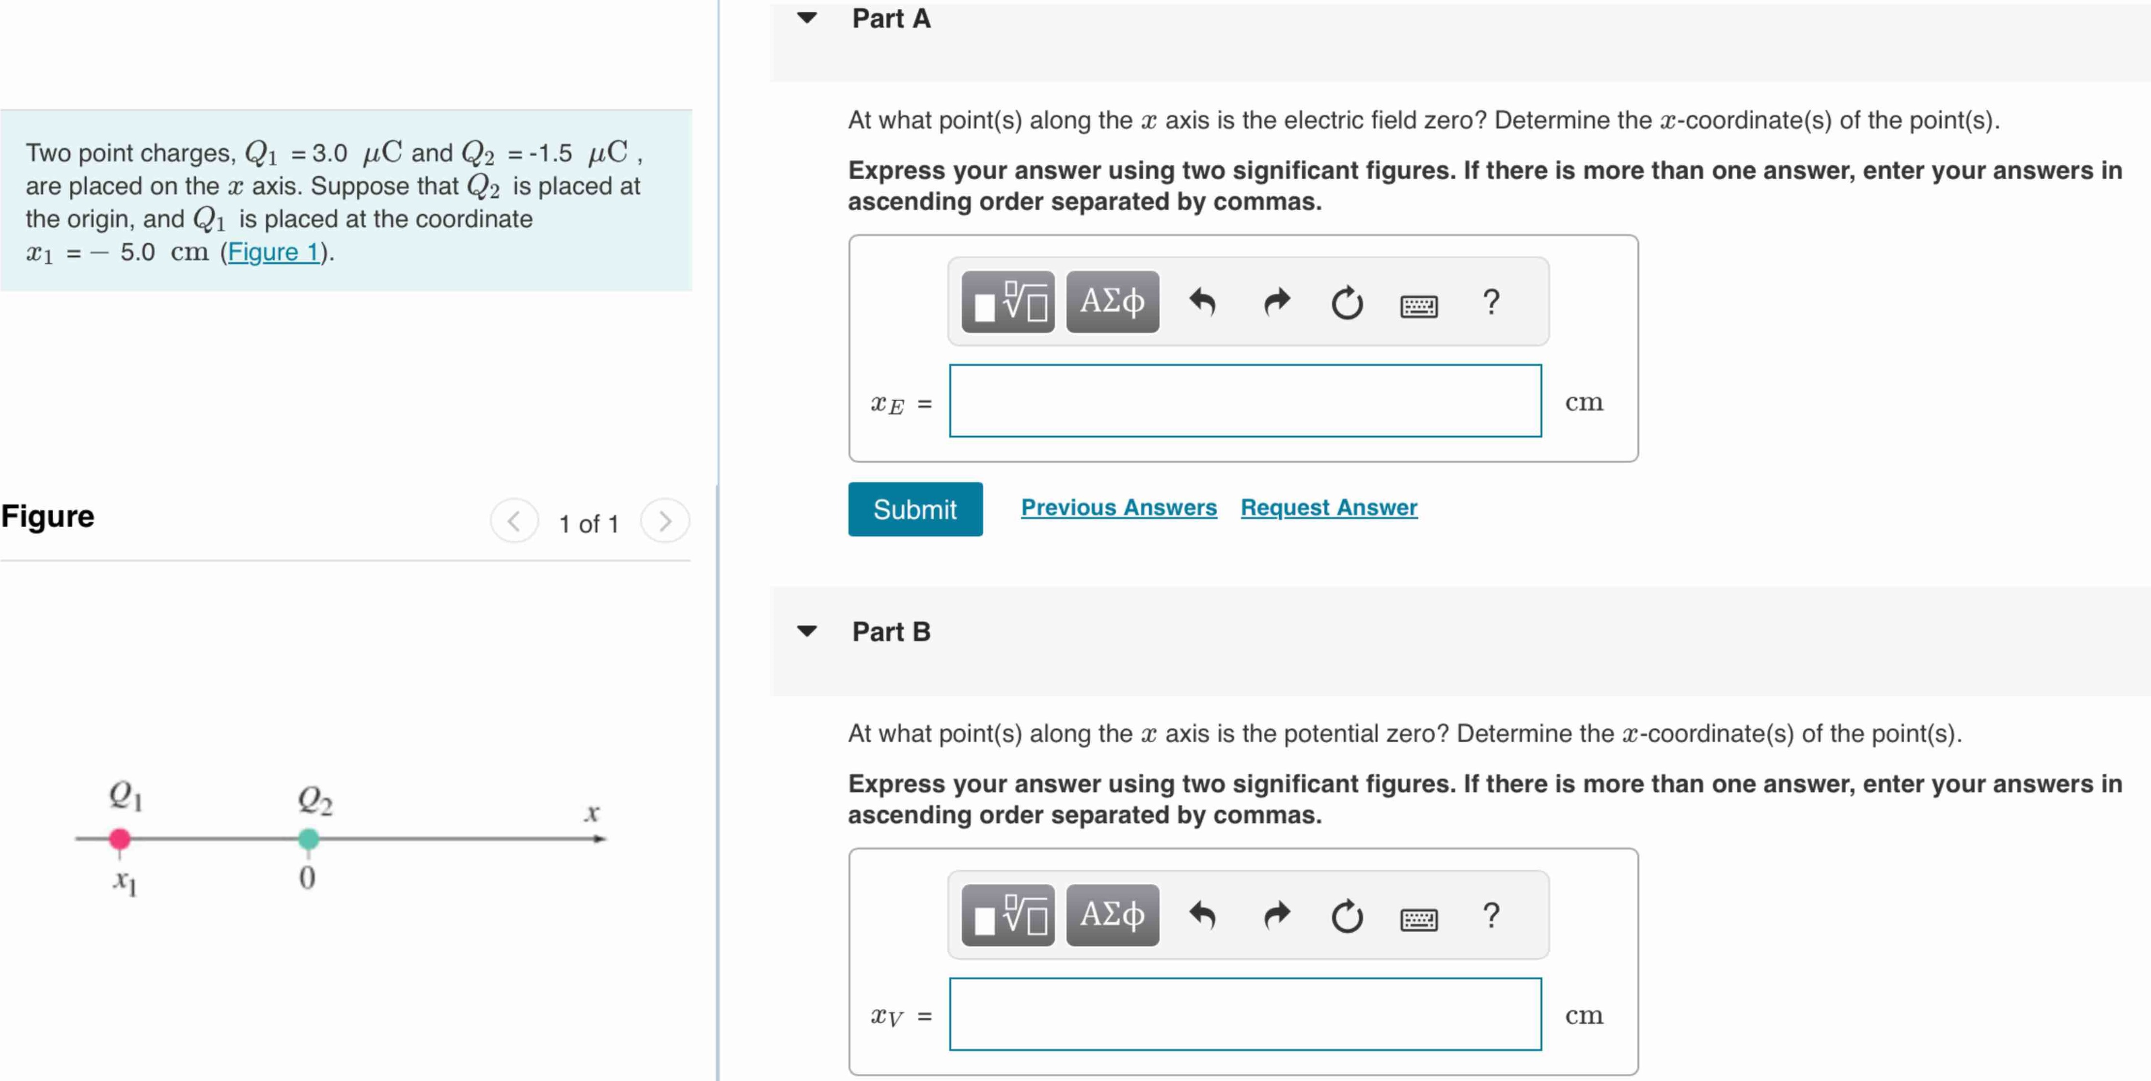
Task: Click the ΑΣφ symbol palette icon in Part A
Action: [x=1120, y=308]
